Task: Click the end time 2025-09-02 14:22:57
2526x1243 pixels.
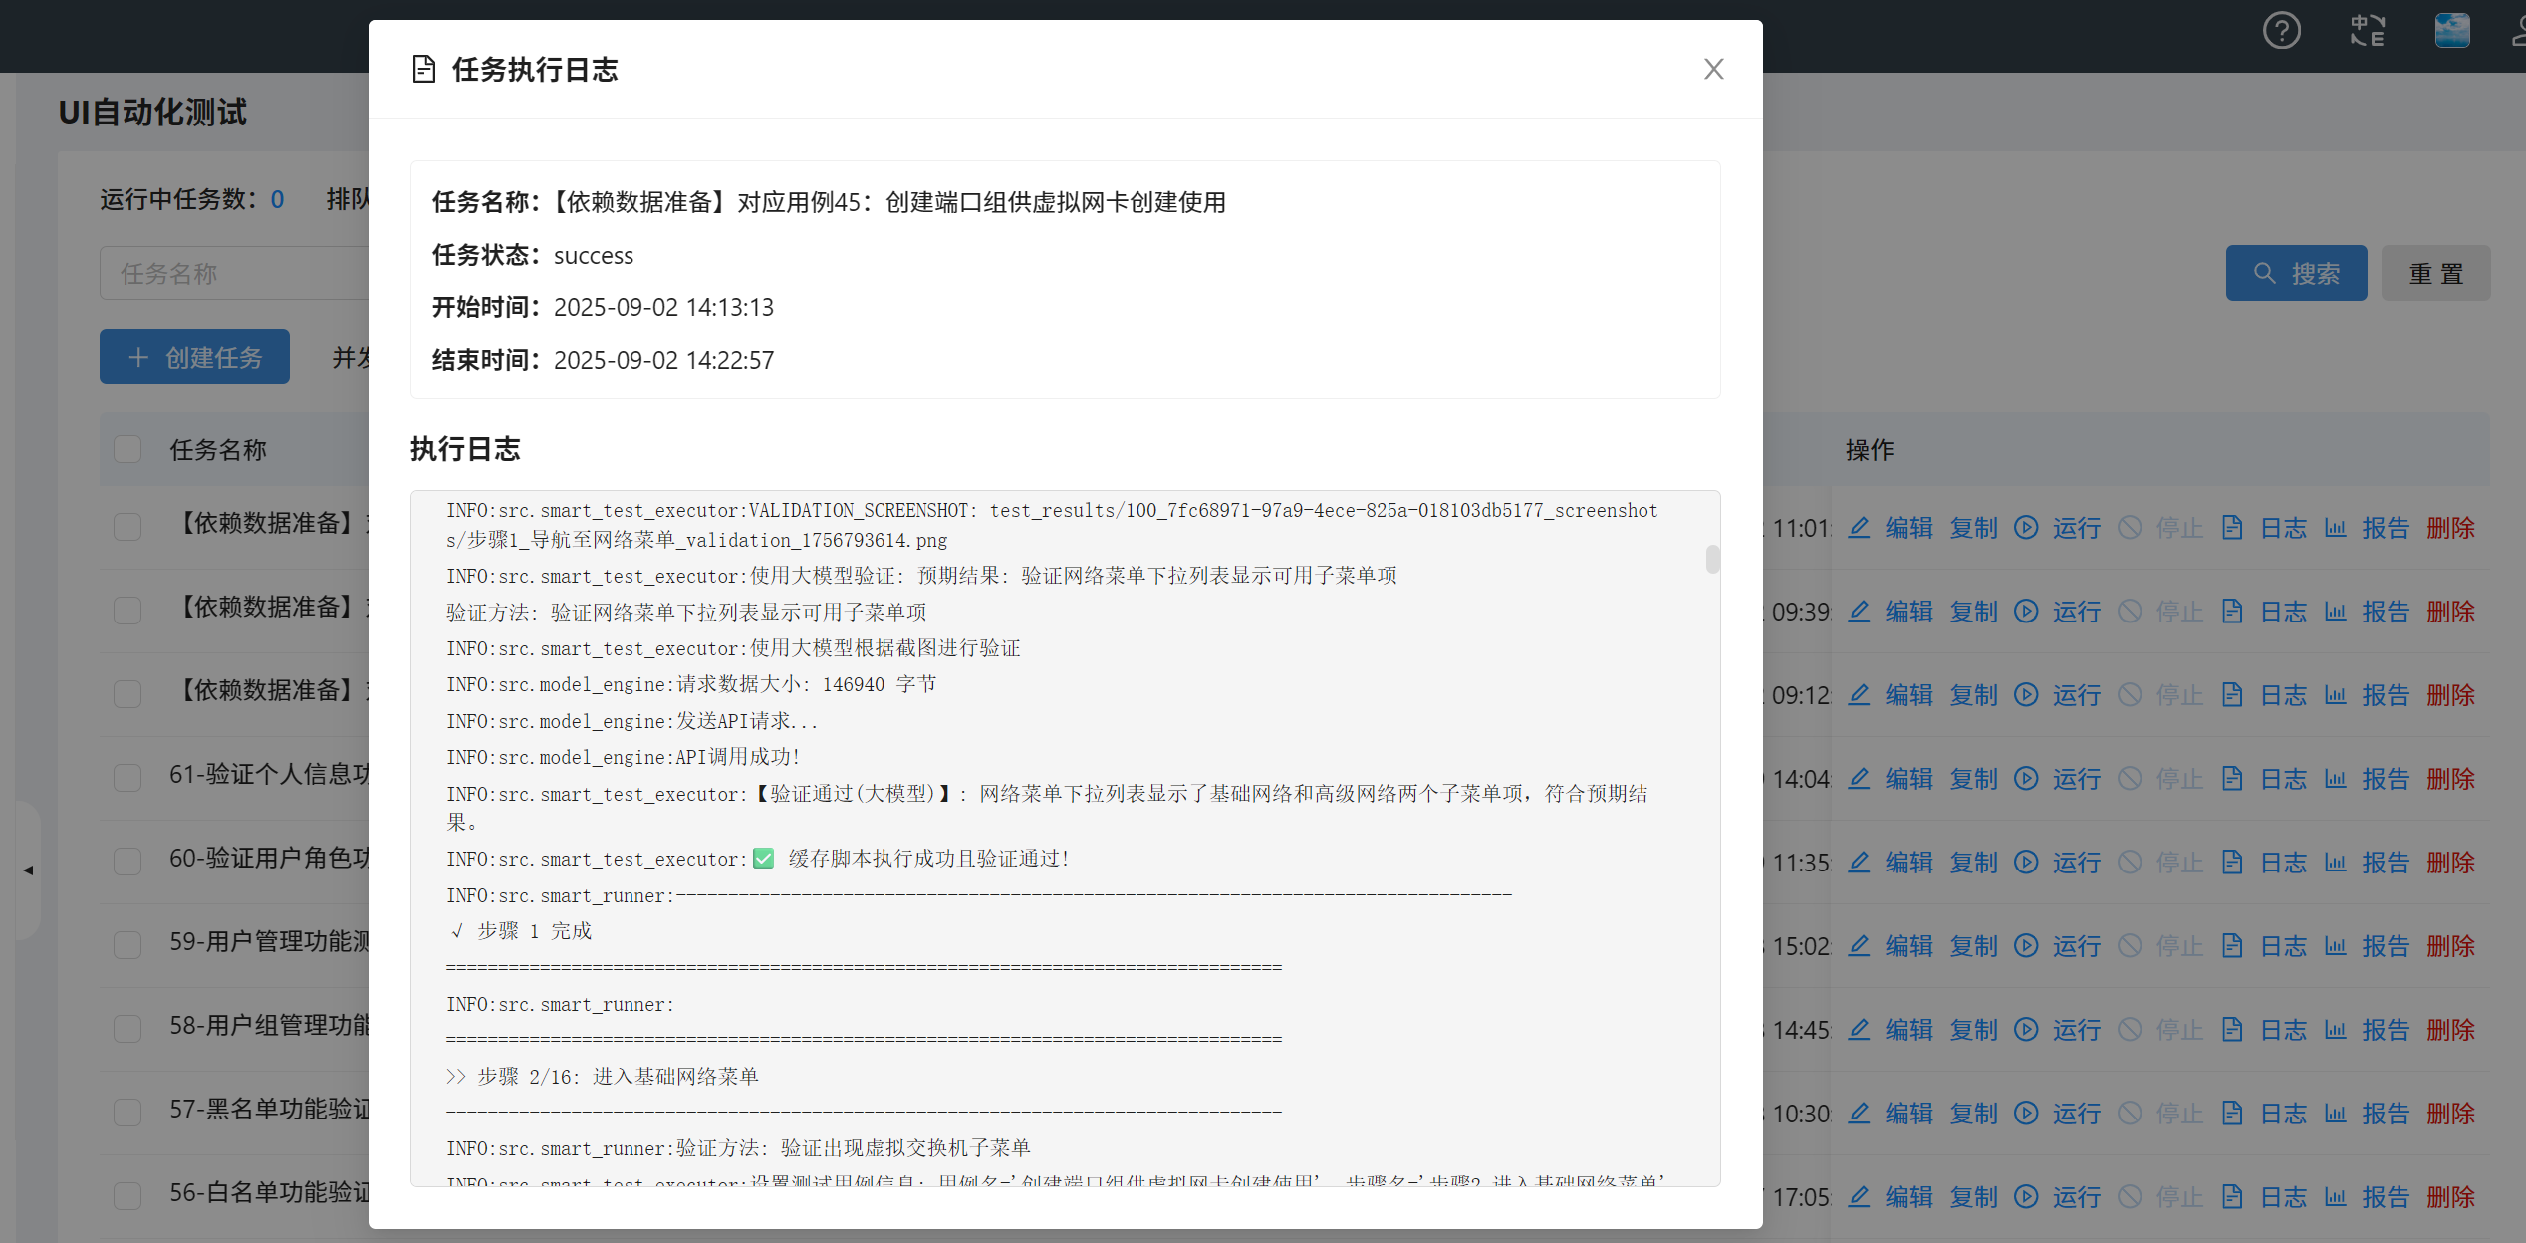Action: tap(663, 360)
